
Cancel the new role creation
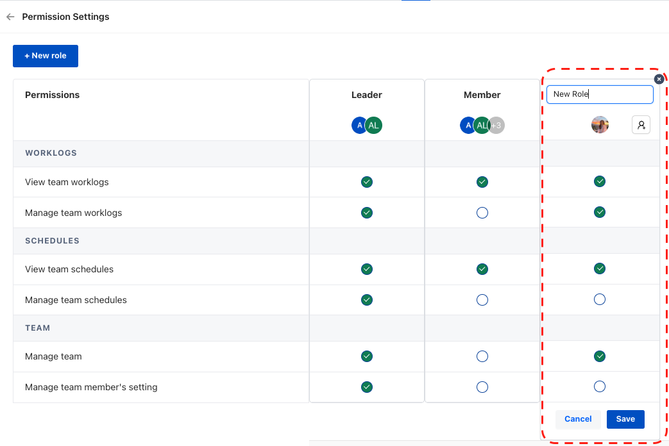(x=578, y=419)
